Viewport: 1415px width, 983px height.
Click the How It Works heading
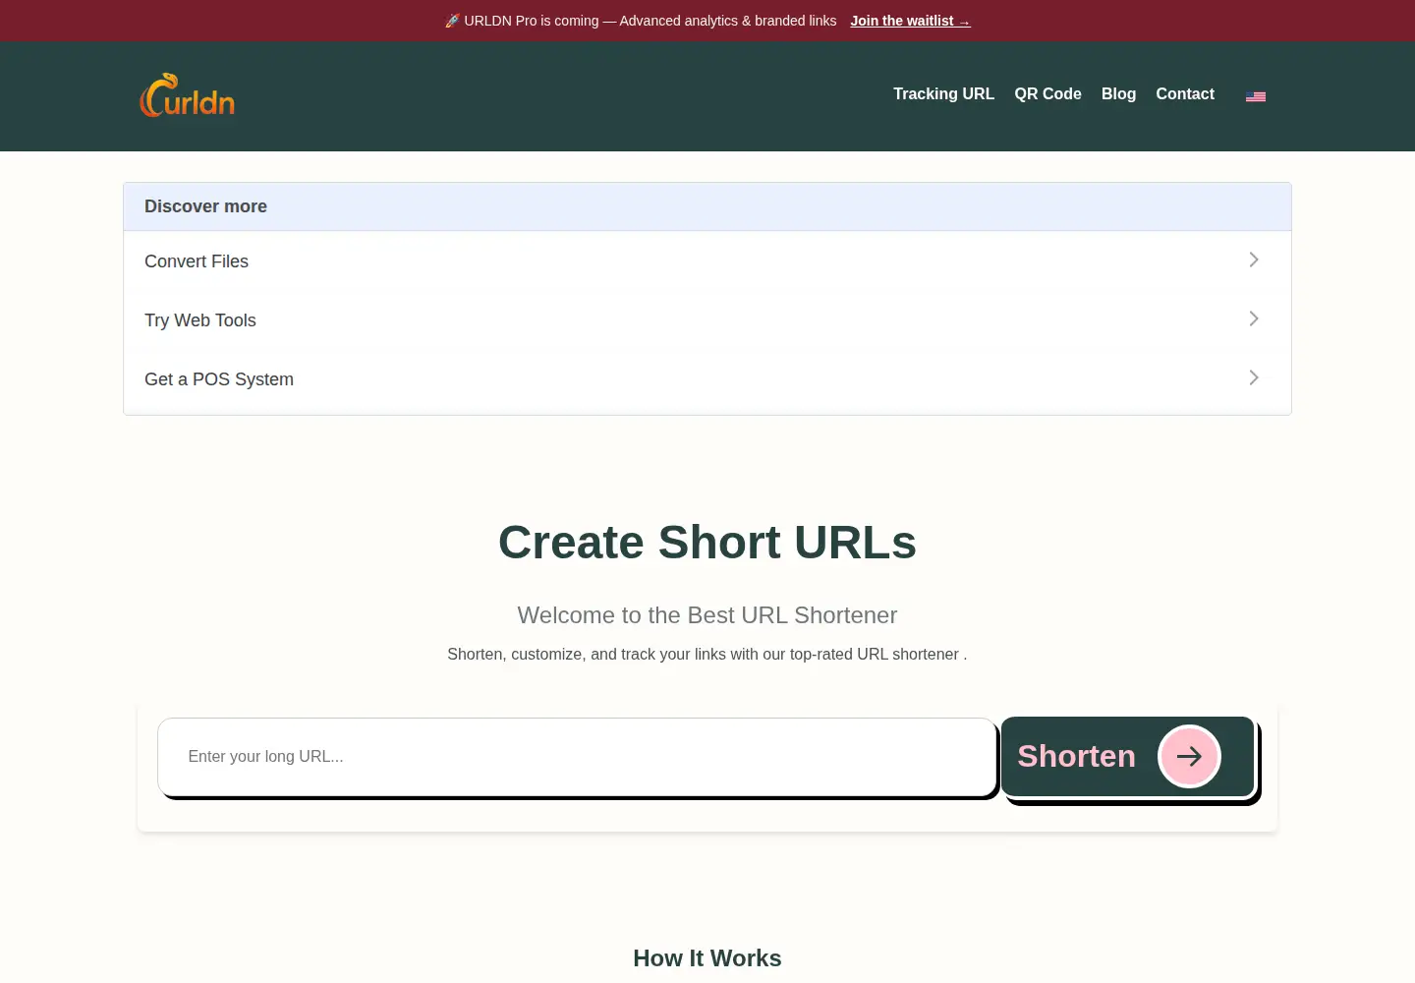(707, 958)
